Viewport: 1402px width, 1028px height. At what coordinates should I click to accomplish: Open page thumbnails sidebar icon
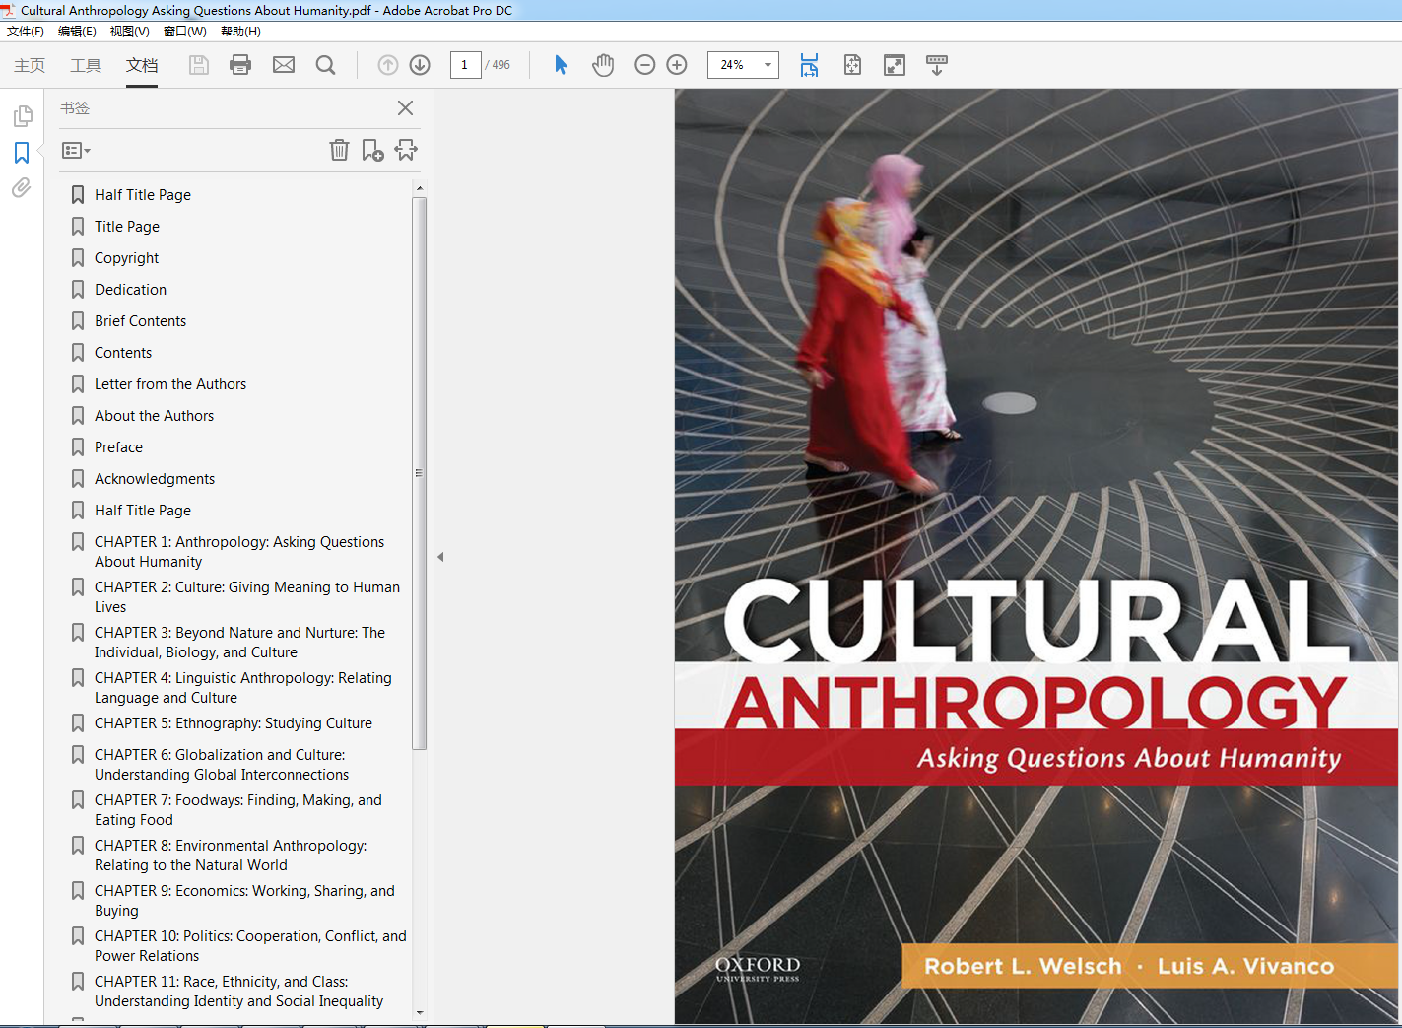click(x=22, y=116)
